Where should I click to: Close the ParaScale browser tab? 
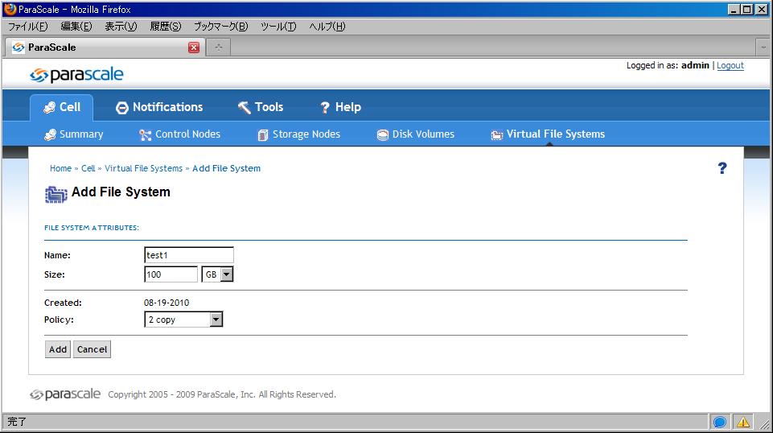pyautogui.click(x=193, y=47)
